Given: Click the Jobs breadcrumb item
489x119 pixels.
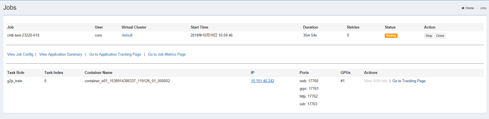Looking at the screenshot, I should tap(483, 8).
